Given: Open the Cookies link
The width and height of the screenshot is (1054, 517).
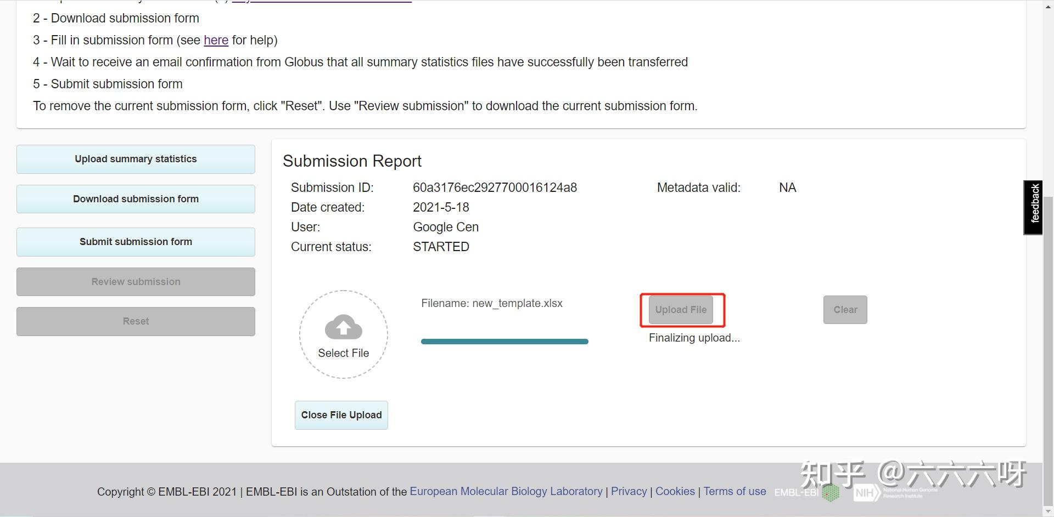Looking at the screenshot, I should 675,491.
